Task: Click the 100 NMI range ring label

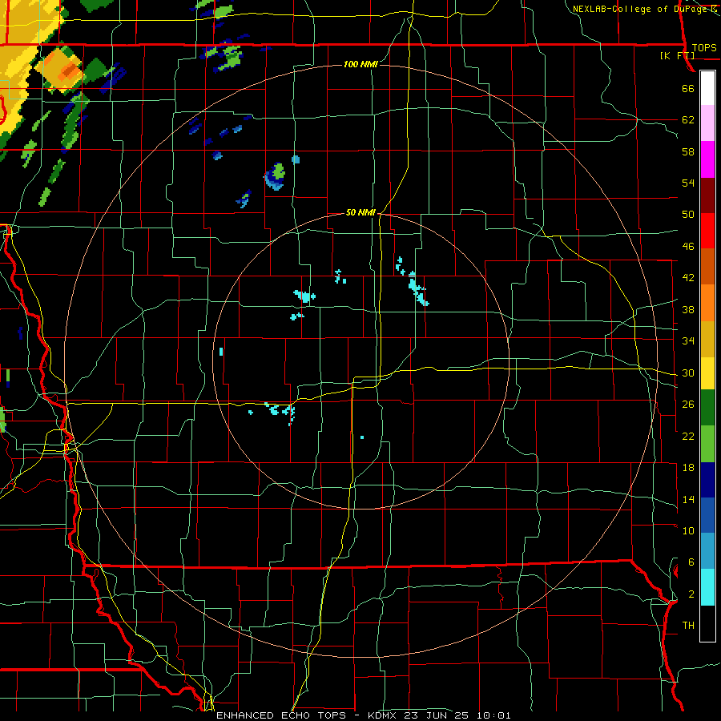Action: 361,64
